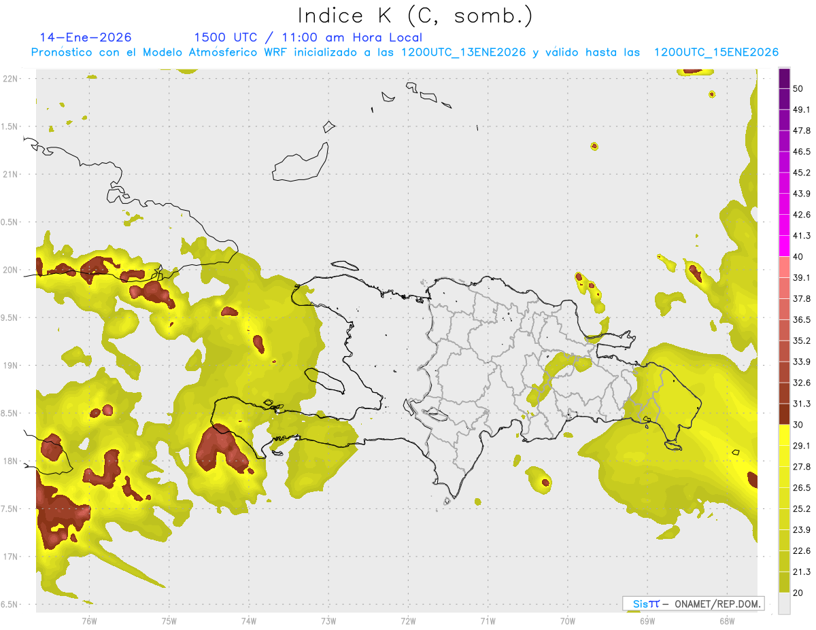Click '1500 UTC / 11:00 am Hora Local' text
816x630 pixels.
[308, 37]
